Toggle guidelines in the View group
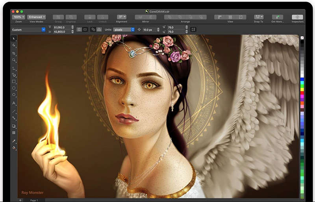 click(241, 17)
